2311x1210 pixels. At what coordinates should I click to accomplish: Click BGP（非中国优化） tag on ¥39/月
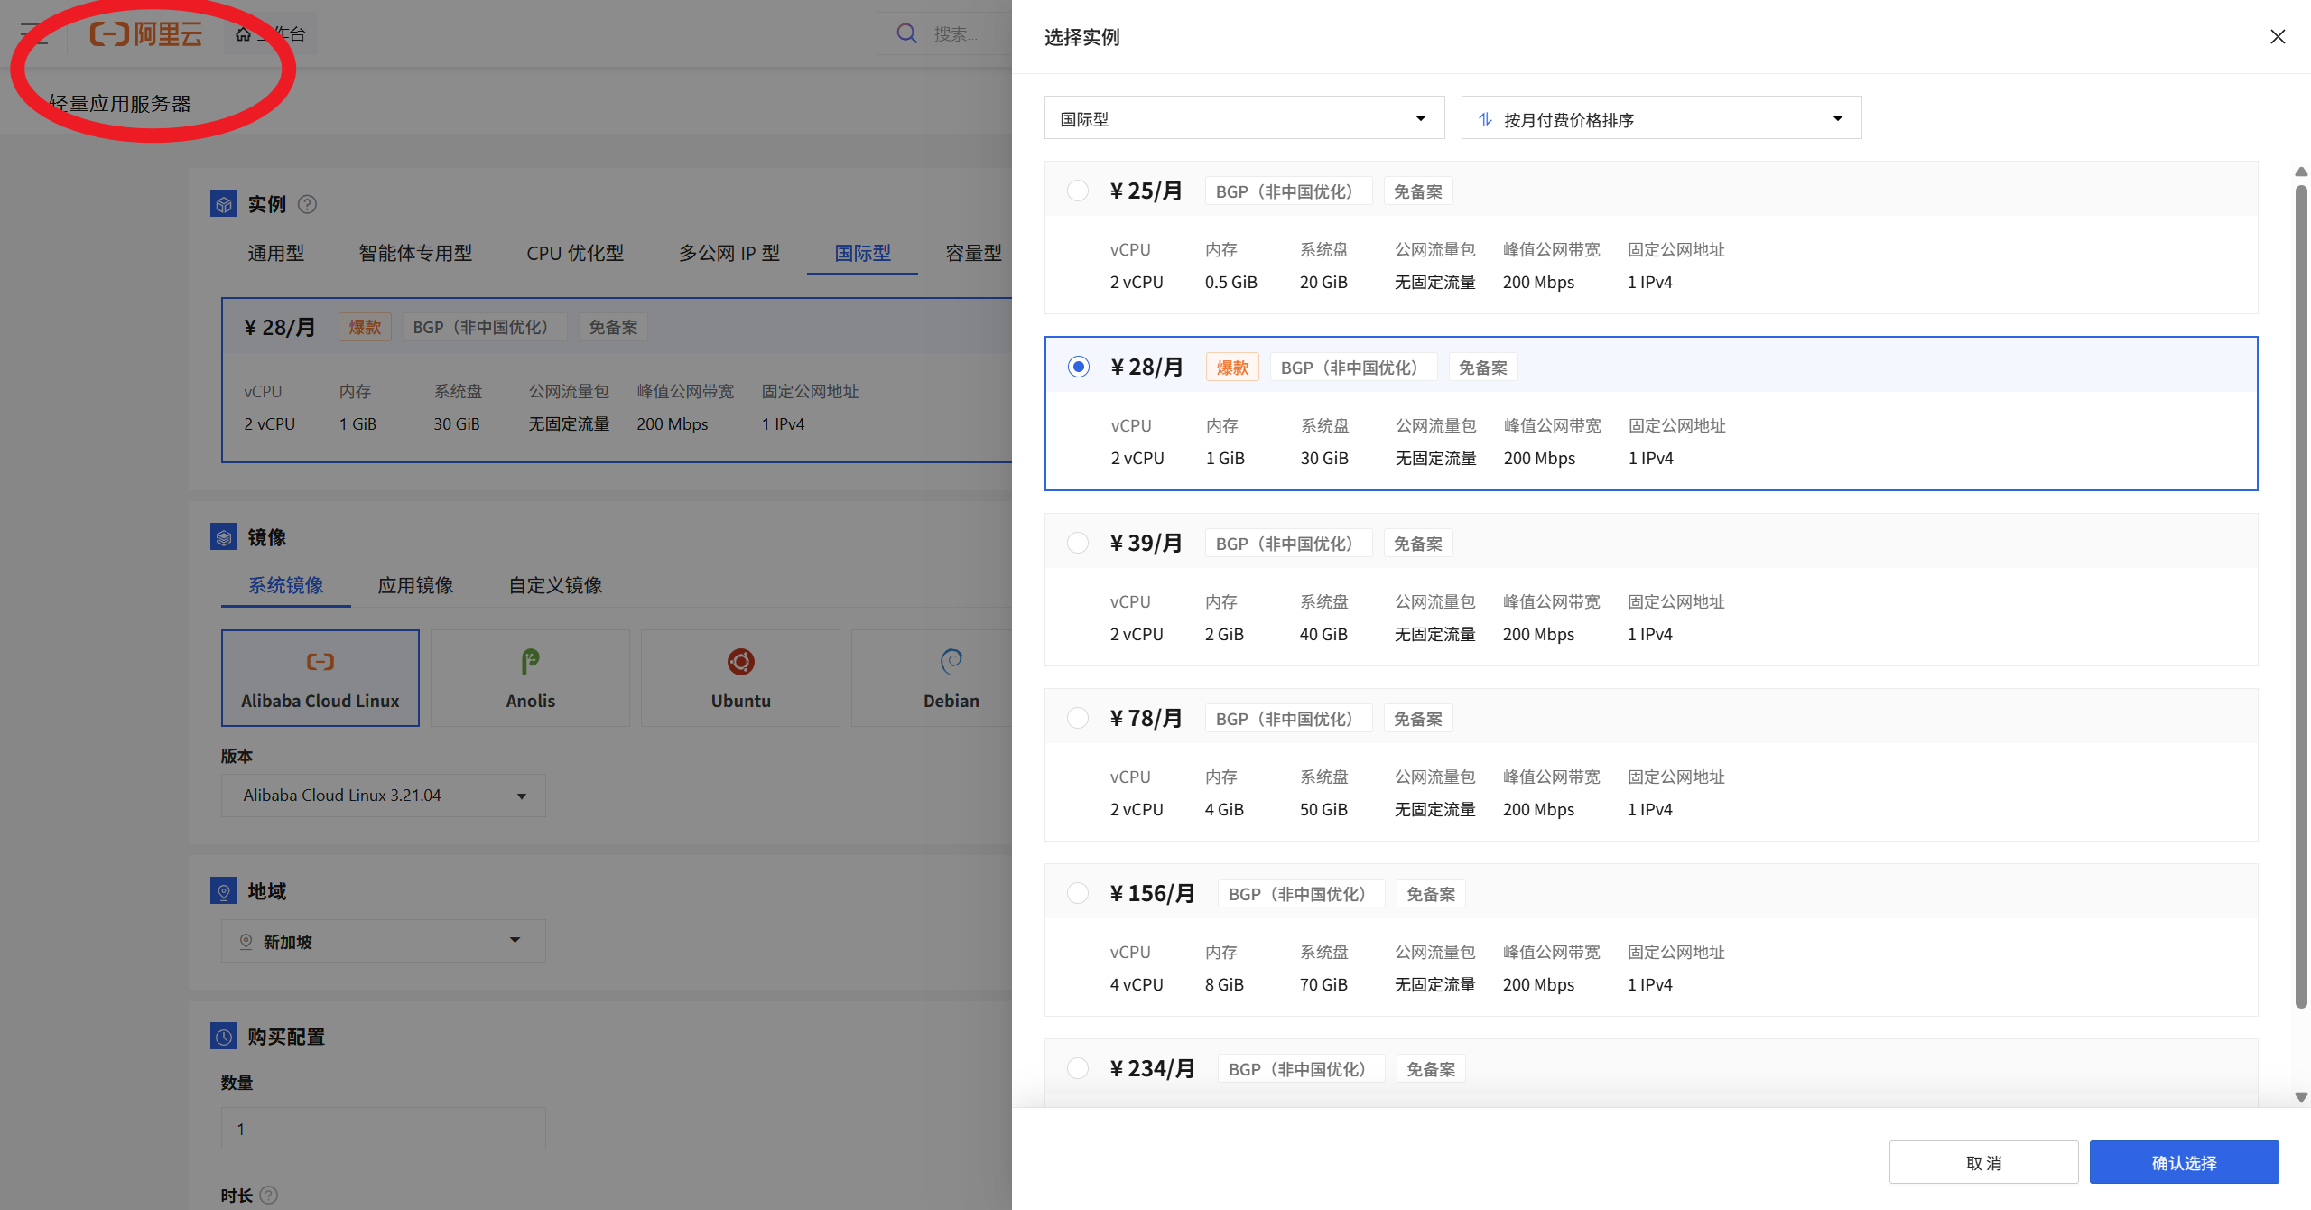point(1289,544)
